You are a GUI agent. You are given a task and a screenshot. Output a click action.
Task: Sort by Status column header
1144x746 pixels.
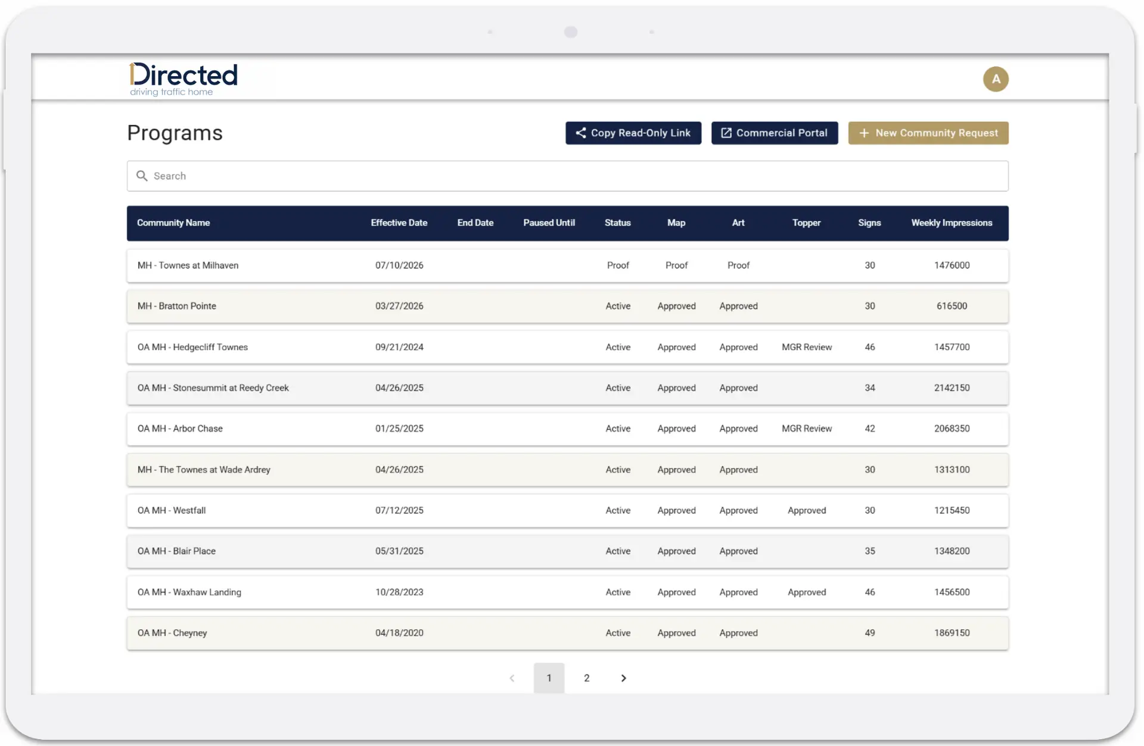[618, 223]
